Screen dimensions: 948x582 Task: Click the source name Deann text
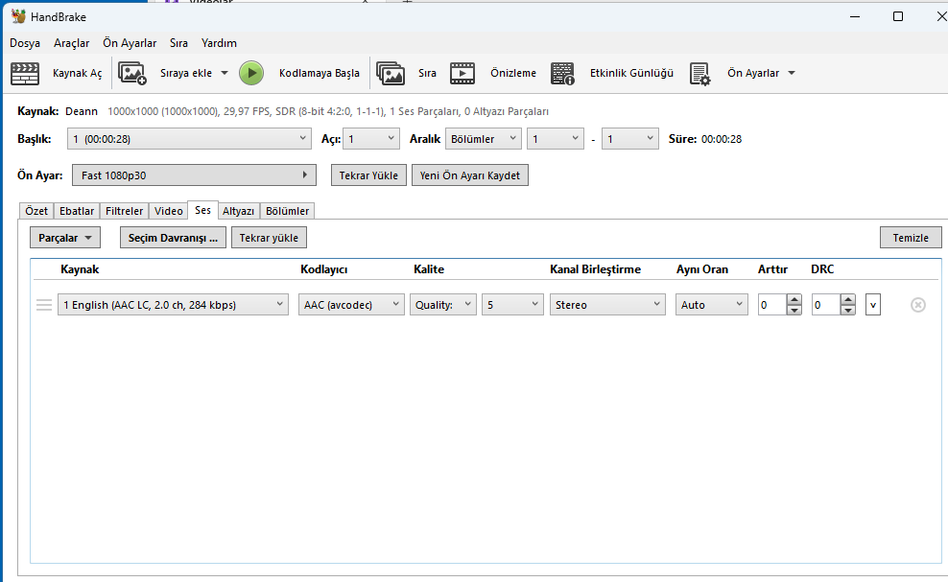pos(82,111)
